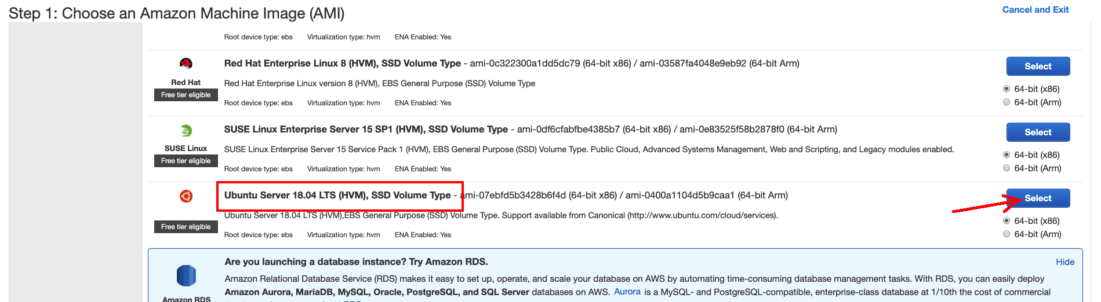The width and height of the screenshot is (1101, 302).
Task: Click SUSE Linux's Free tier eligible badge
Action: click(186, 161)
